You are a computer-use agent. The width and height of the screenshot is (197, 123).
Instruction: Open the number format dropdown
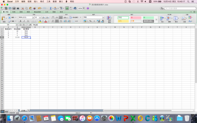(103, 17)
